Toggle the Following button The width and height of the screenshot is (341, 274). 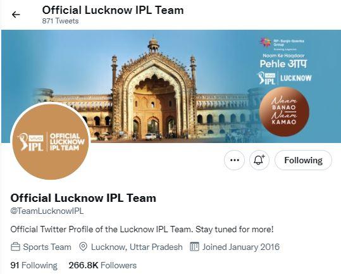click(303, 160)
